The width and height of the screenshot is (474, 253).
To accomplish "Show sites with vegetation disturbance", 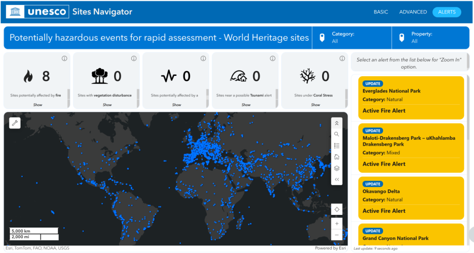I will (x=107, y=105).
